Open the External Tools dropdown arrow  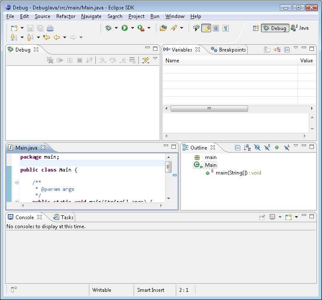tap(149, 28)
